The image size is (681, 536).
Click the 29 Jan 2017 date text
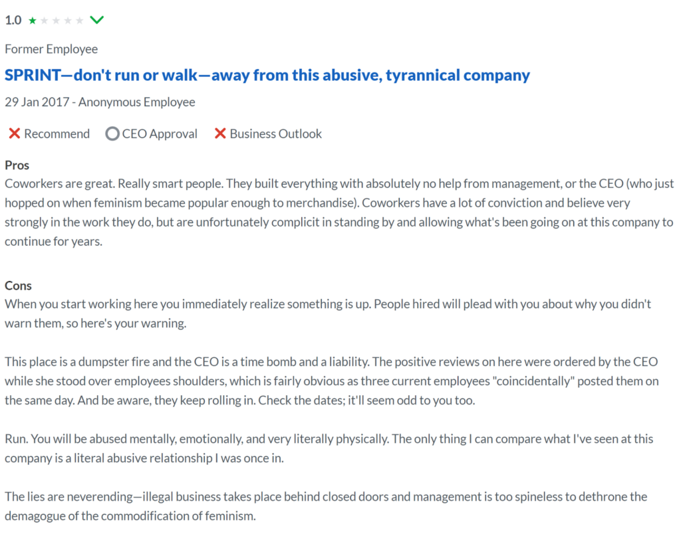click(37, 102)
